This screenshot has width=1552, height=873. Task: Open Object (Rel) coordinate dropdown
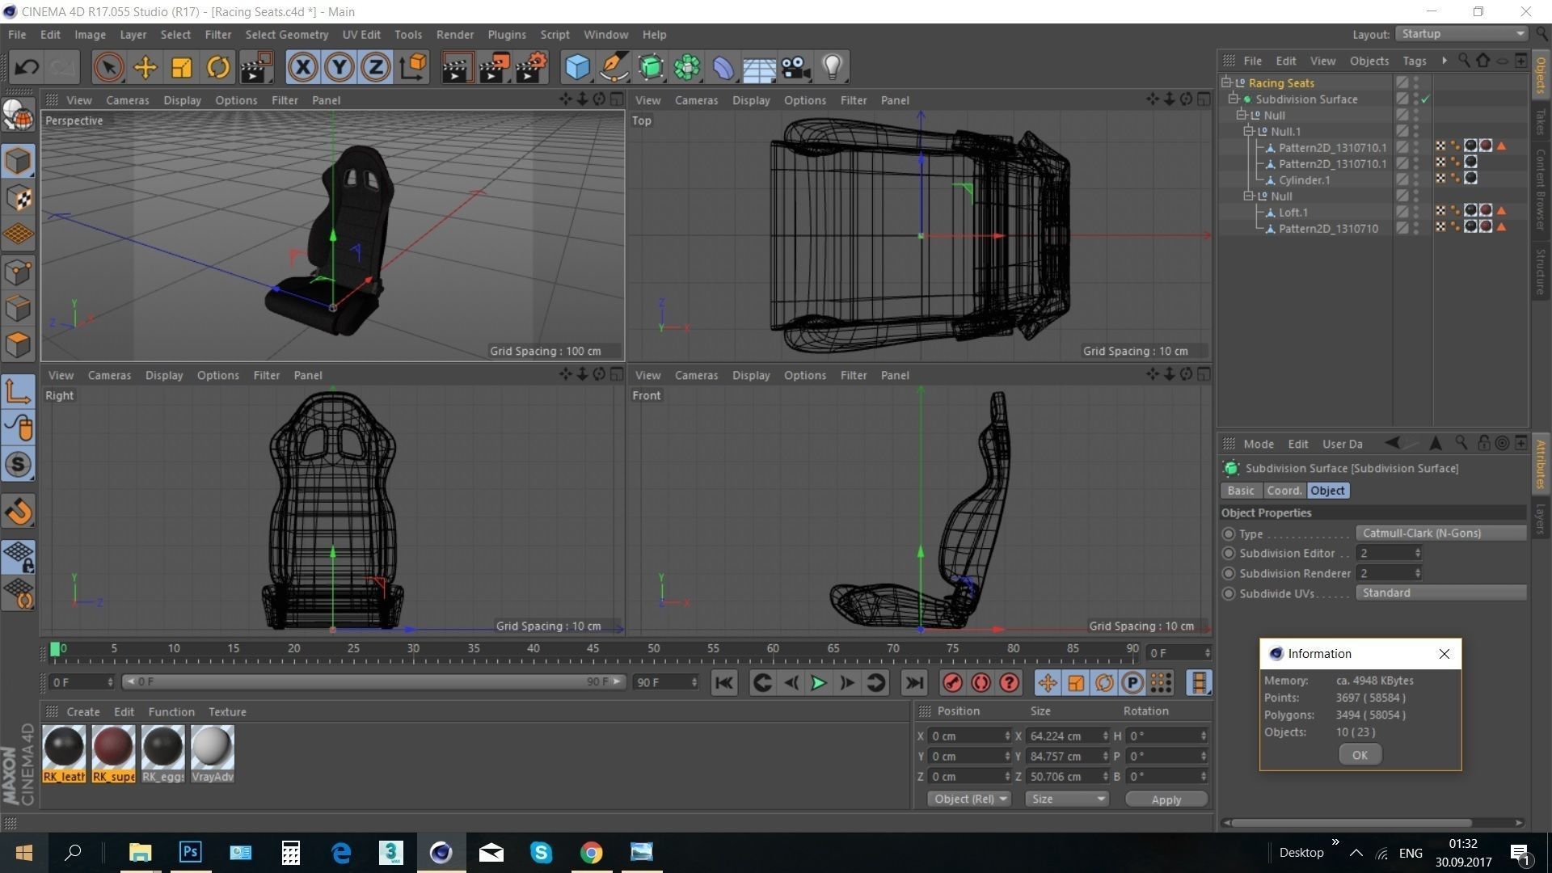(x=969, y=799)
